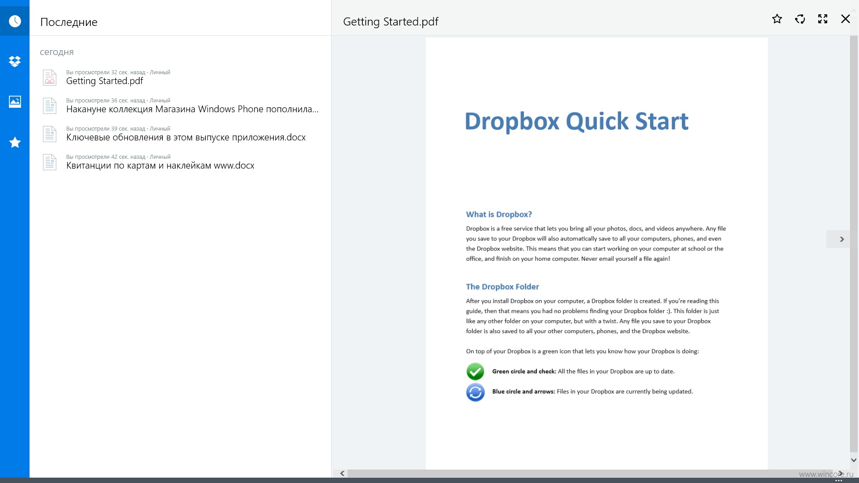The image size is (859, 483).
Task: Click the Getting Started.pdf preview title
Action: (x=391, y=21)
